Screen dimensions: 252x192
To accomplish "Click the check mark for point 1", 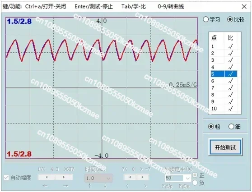I will click(231, 46).
